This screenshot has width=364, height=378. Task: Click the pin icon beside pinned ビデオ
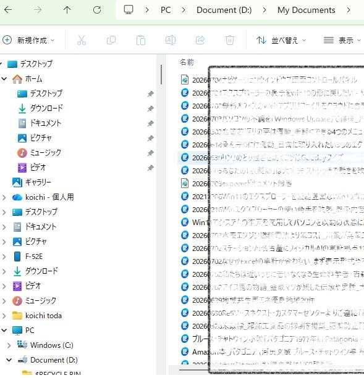click(x=150, y=168)
